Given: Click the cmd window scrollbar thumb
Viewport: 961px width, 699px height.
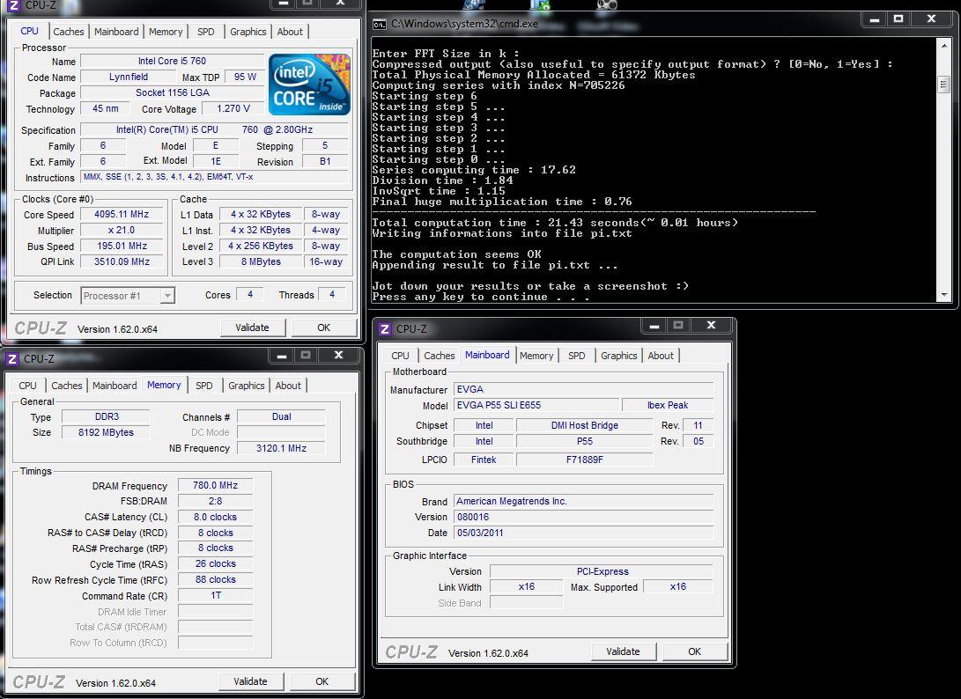Looking at the screenshot, I should (x=944, y=85).
